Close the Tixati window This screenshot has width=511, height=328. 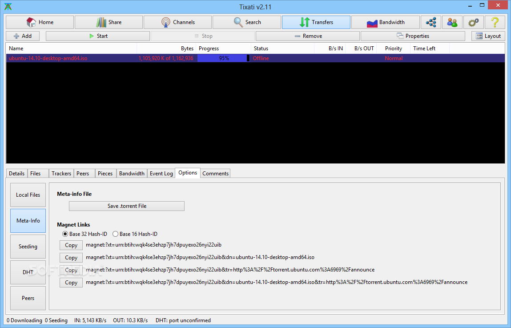tap(498, 5)
